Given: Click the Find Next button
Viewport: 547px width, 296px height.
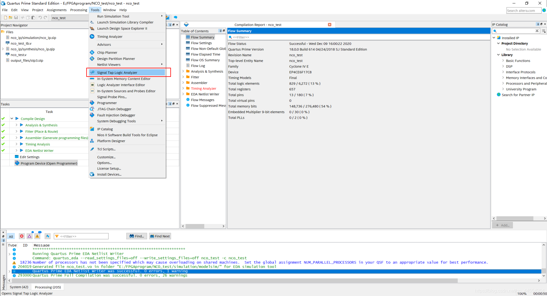Looking at the screenshot, I should pyautogui.click(x=160, y=236).
